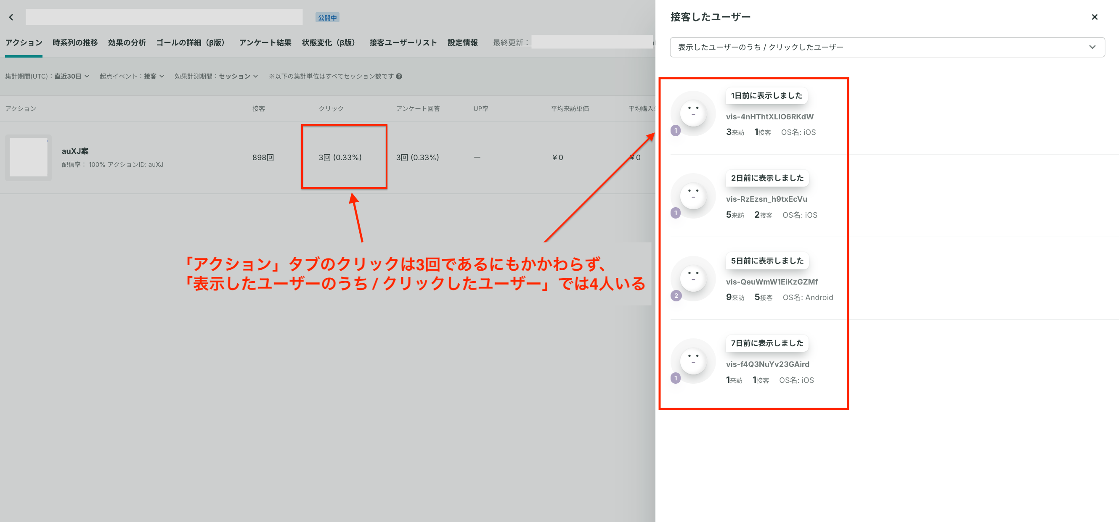
Task: Click the UP率 column header
Action: pyautogui.click(x=481, y=108)
